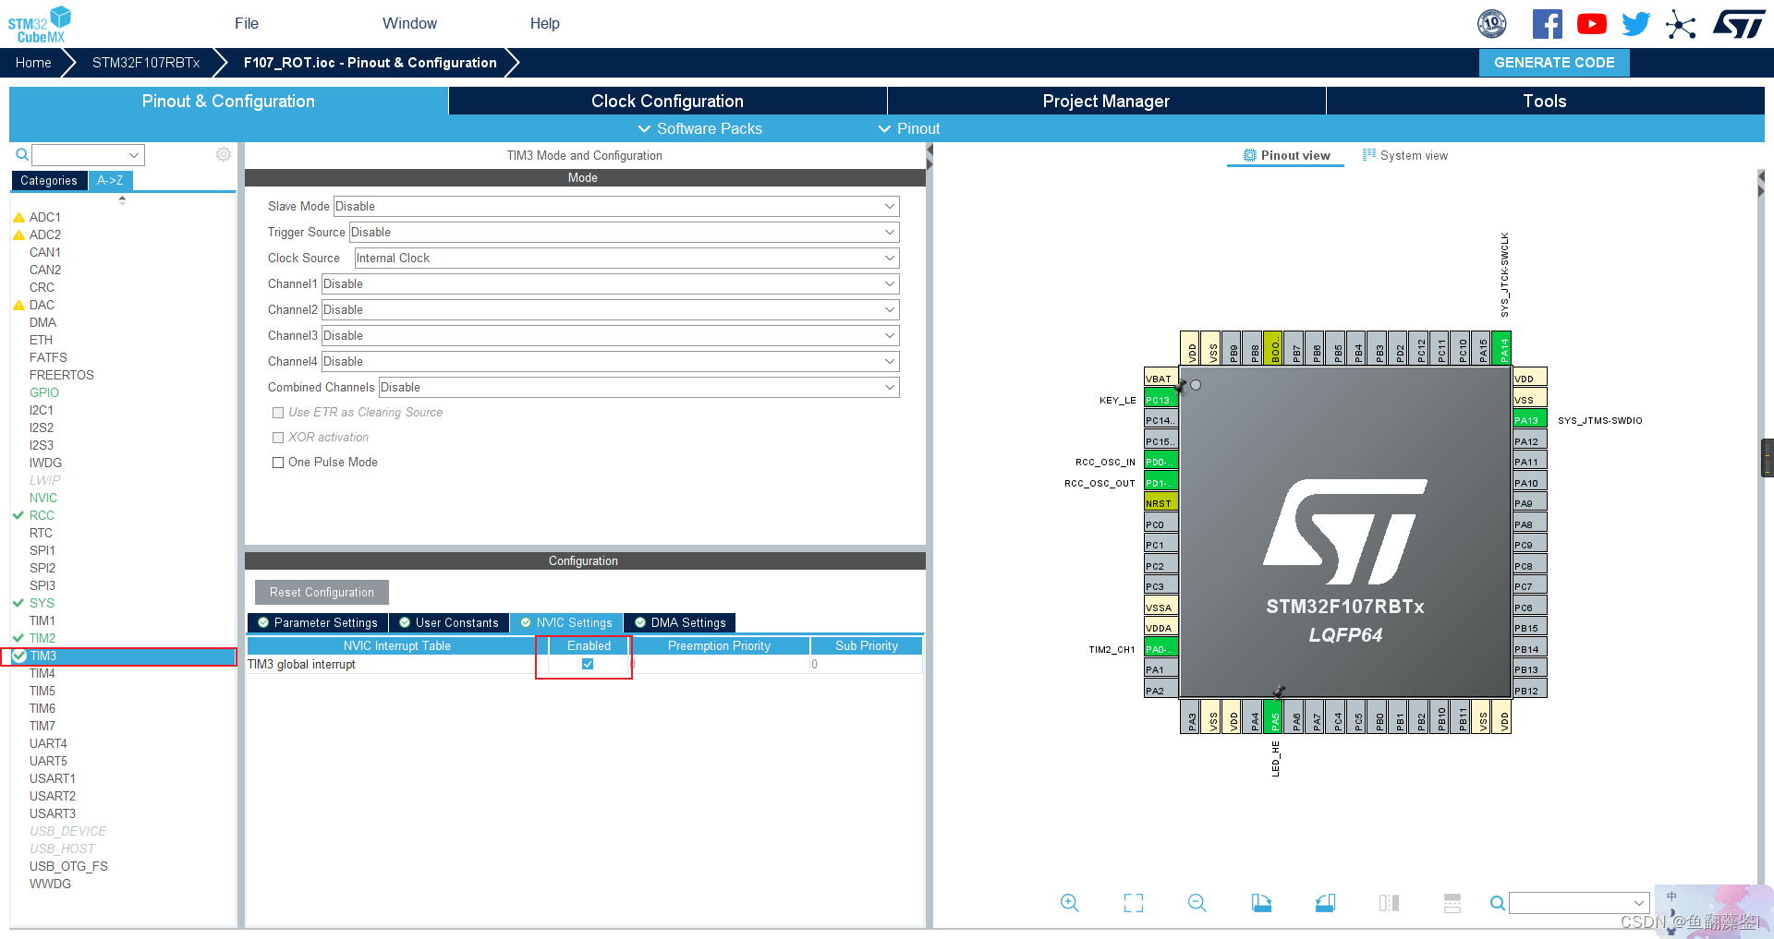Open the DMA Settings tab
This screenshot has height=939, width=1774.
point(680,622)
